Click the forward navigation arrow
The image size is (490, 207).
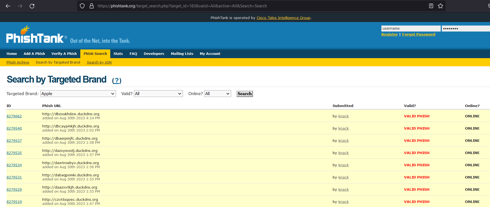(20, 6)
